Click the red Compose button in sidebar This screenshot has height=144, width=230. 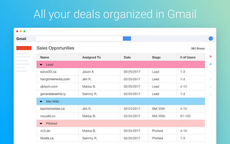(24, 48)
